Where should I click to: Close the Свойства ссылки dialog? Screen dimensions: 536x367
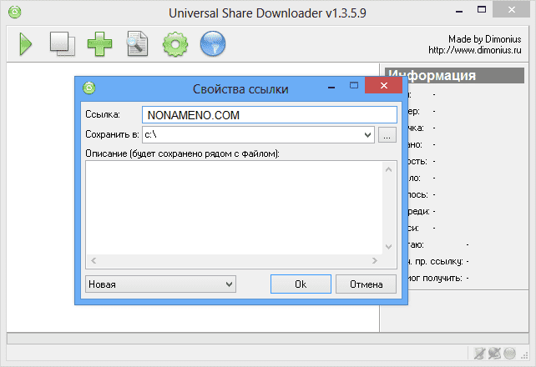point(384,86)
